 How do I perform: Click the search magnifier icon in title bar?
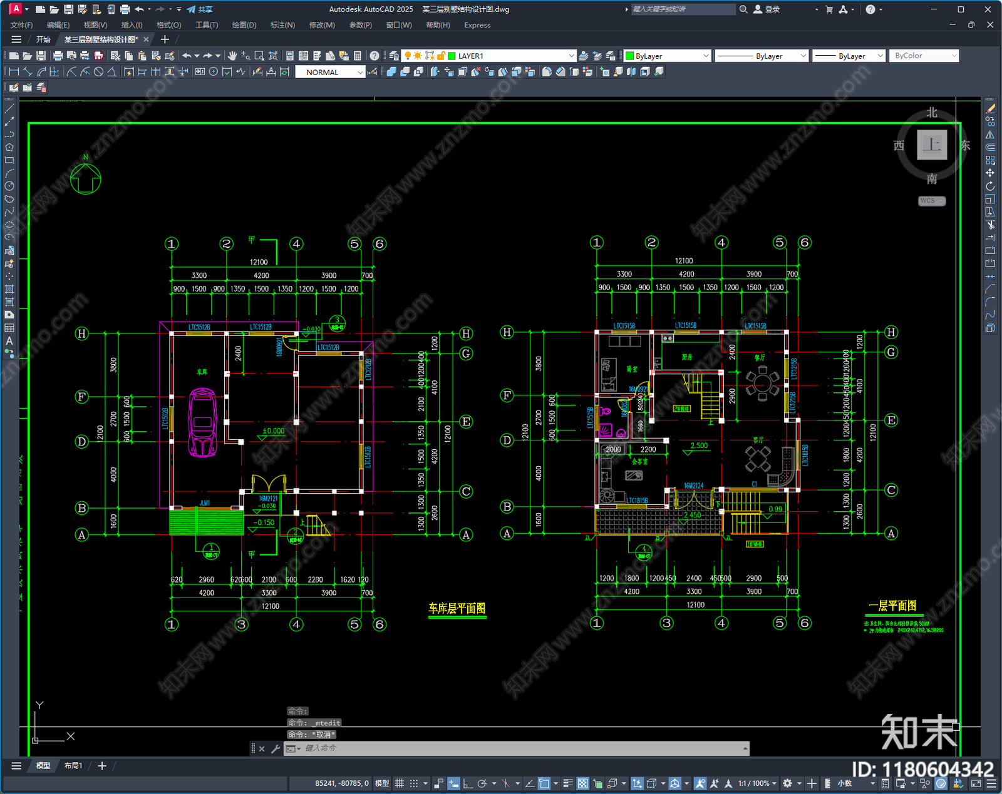[743, 9]
